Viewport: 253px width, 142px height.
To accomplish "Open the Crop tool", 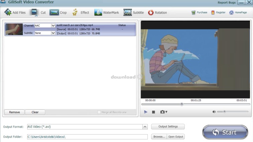I will pos(58,12).
